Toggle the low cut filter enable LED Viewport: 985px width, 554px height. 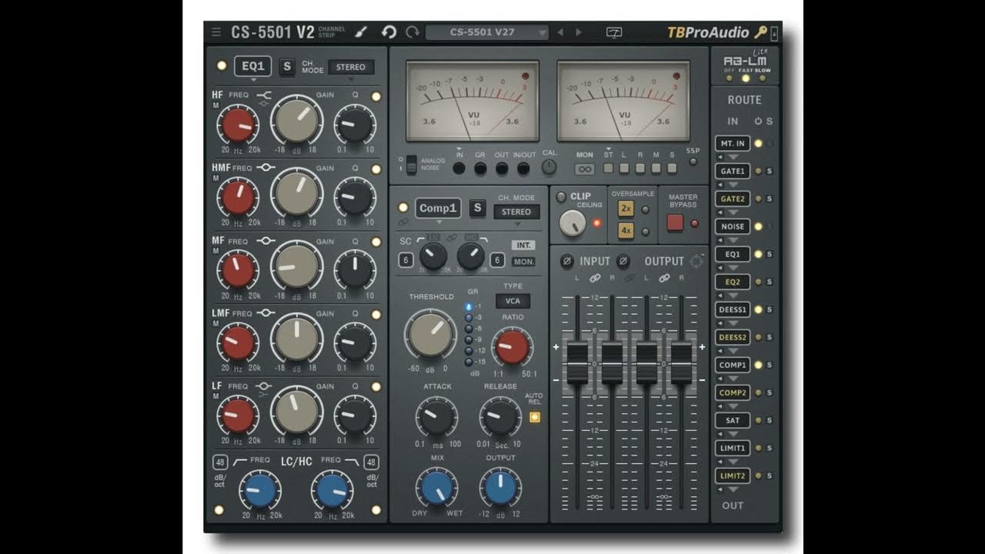(x=220, y=509)
